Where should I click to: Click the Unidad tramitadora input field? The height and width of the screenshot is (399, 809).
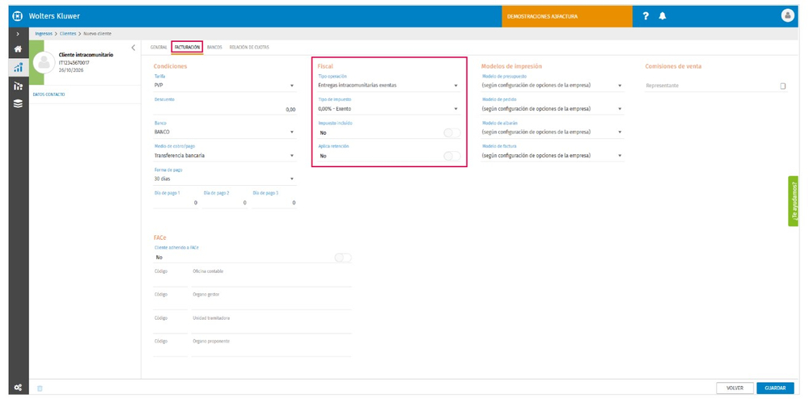(x=272, y=327)
